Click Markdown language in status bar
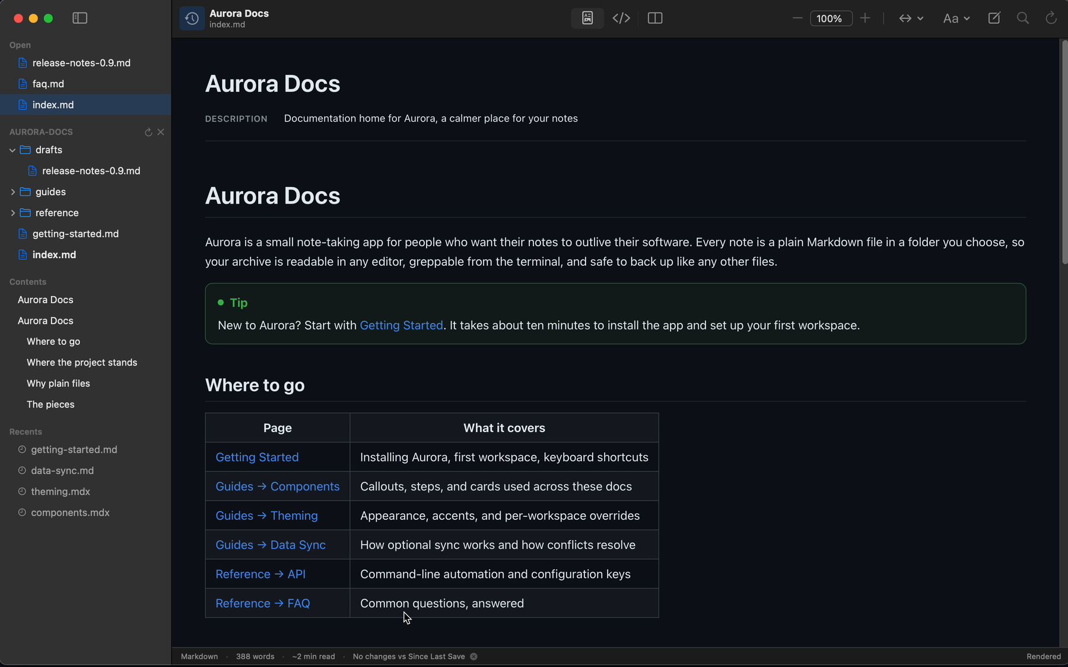 click(199, 656)
